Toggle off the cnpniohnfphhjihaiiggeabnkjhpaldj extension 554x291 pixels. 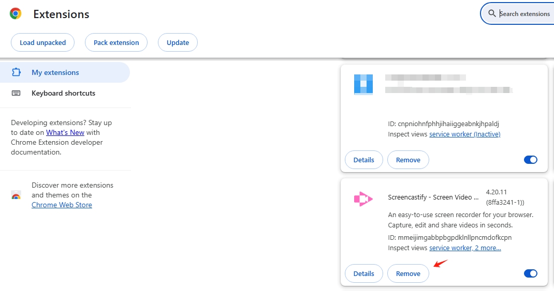530,160
